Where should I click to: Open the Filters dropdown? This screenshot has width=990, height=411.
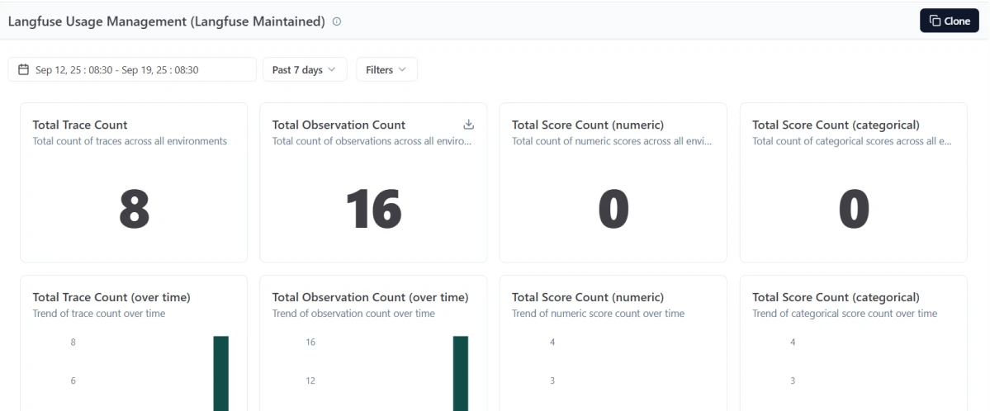point(387,69)
